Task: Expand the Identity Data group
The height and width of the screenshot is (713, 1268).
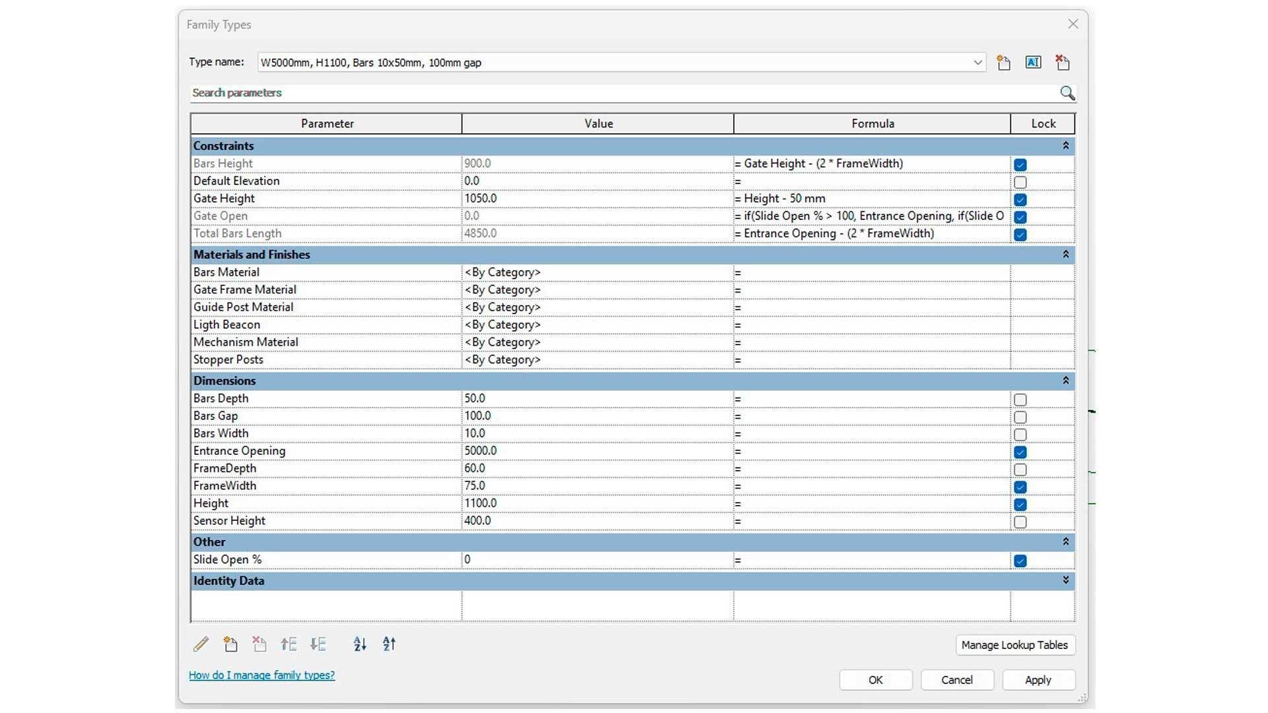Action: [x=1065, y=580]
